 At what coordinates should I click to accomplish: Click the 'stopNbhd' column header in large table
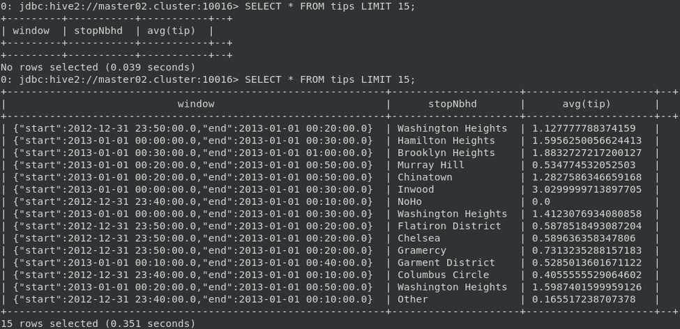[x=453, y=104]
